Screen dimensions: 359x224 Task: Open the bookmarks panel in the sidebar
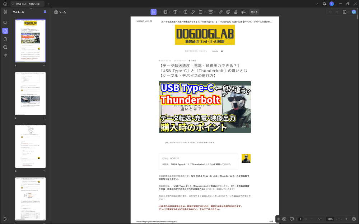5,39
